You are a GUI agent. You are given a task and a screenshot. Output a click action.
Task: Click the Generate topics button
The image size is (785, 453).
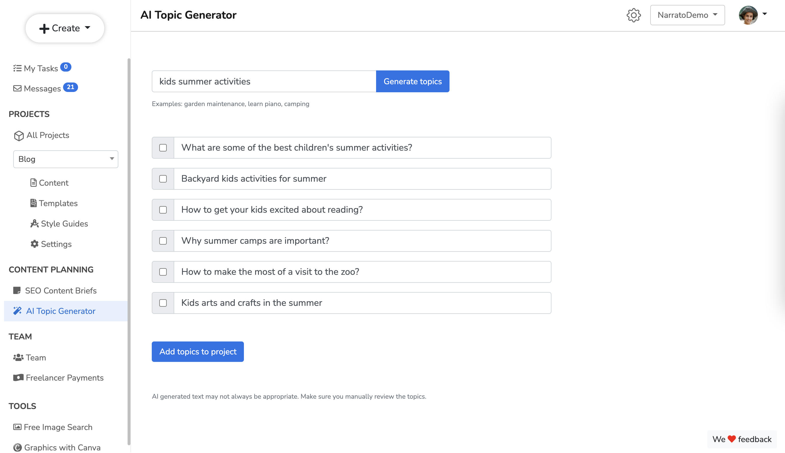412,81
